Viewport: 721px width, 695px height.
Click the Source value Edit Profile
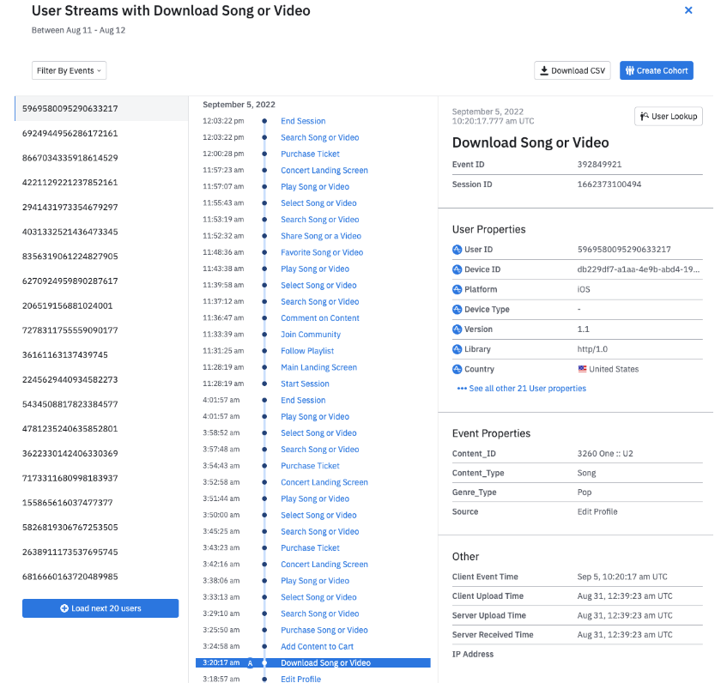pyautogui.click(x=597, y=511)
